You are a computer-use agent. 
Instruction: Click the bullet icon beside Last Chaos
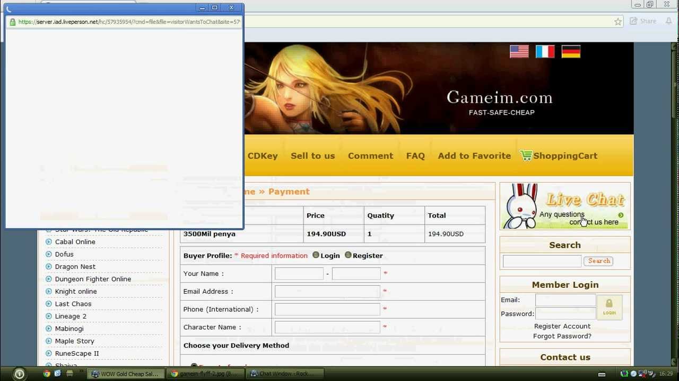pos(49,304)
